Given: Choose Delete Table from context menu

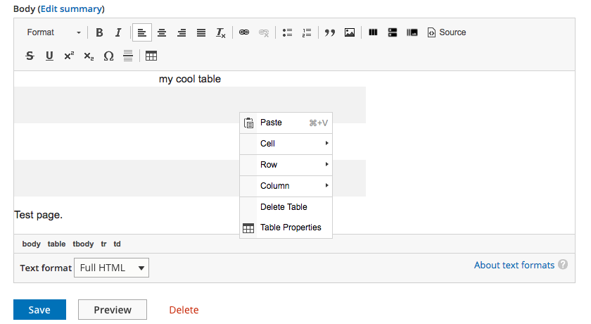Looking at the screenshot, I should point(286,207).
